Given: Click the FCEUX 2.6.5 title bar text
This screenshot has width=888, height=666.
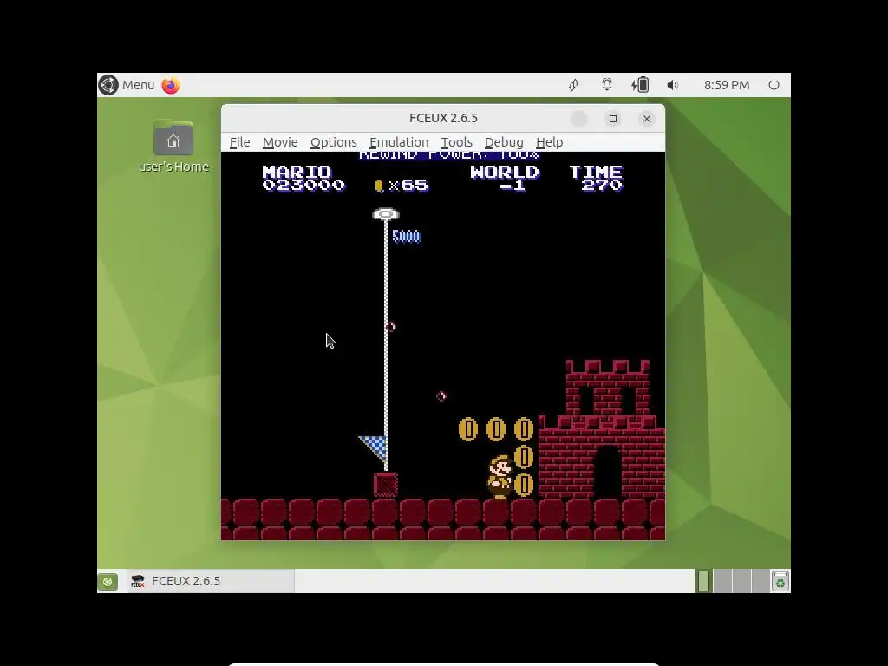Looking at the screenshot, I should (x=443, y=118).
